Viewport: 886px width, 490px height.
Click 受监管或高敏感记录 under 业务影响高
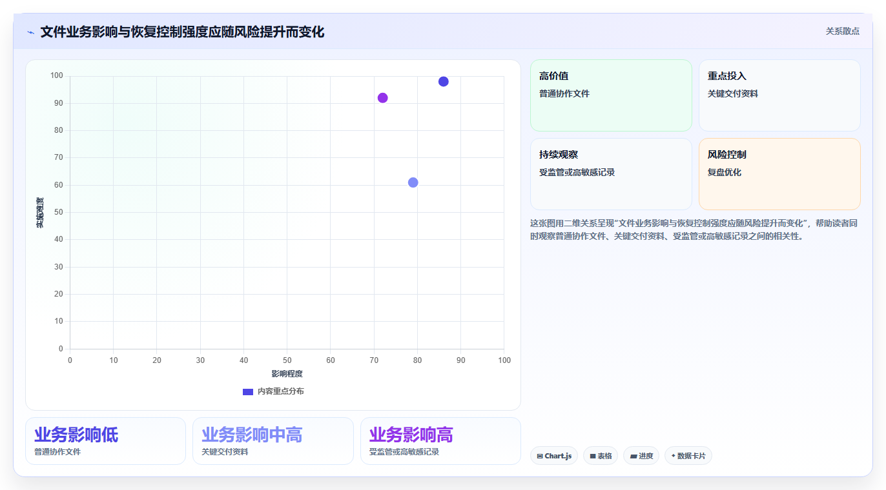(x=404, y=452)
